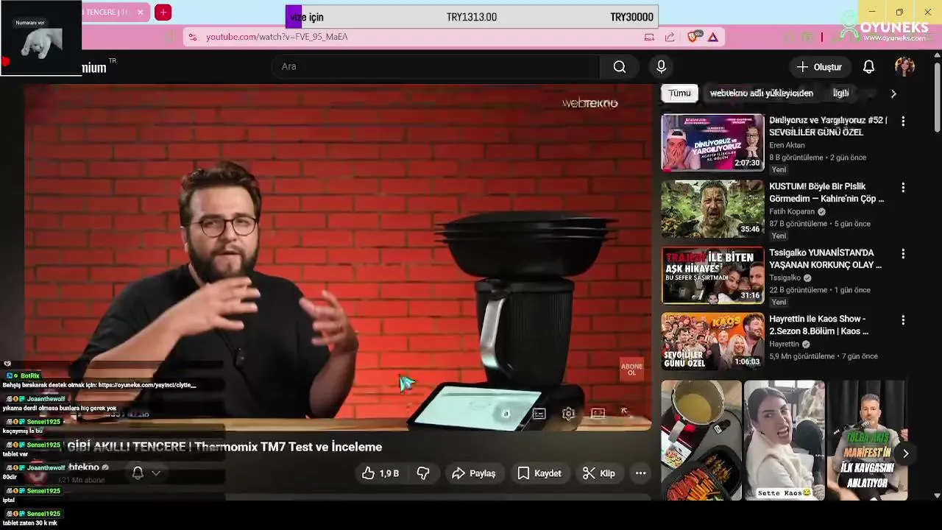Screen dimensions: 942x530
Task: Open the Setta Kaos short
Action: (784, 440)
